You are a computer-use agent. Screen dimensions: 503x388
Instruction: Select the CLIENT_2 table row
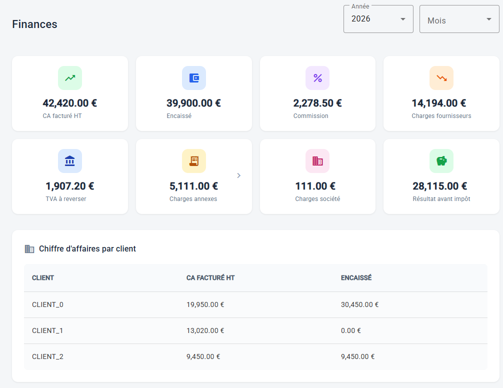coord(255,356)
